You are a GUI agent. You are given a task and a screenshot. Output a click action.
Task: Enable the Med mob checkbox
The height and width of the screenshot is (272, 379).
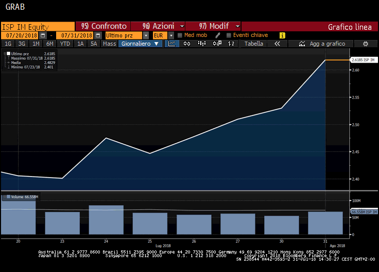pyautogui.click(x=180, y=35)
